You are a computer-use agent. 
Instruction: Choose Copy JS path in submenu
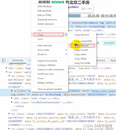pyautogui.click(x=81, y=50)
